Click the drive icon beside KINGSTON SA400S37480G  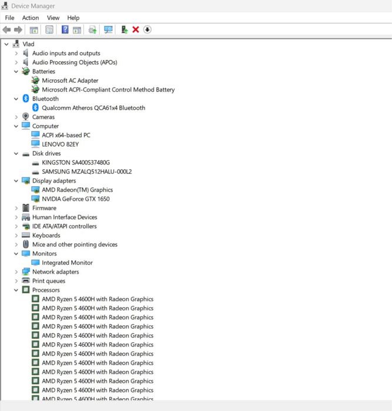tap(35, 163)
